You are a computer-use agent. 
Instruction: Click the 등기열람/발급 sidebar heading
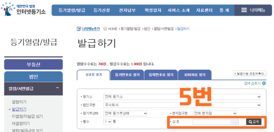pyautogui.click(x=34, y=43)
